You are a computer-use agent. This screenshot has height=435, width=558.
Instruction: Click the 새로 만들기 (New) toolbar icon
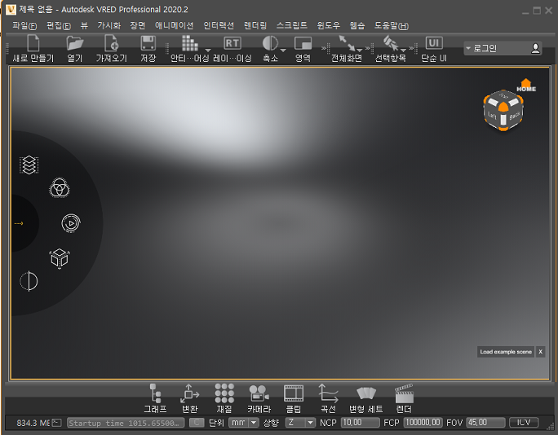point(33,44)
